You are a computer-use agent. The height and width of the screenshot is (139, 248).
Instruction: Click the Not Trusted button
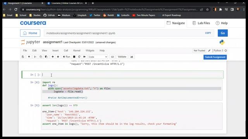(x=199, y=51)
